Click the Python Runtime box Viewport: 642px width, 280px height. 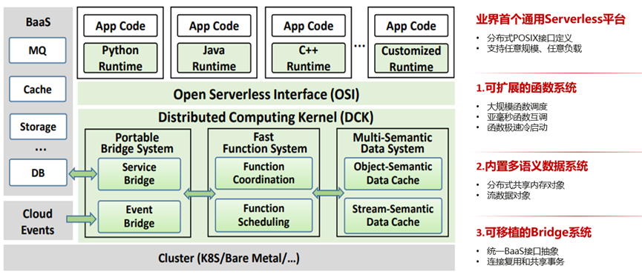coord(120,58)
